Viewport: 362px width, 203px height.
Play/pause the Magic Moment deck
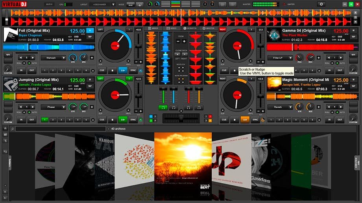pyautogui.click(x=245, y=120)
